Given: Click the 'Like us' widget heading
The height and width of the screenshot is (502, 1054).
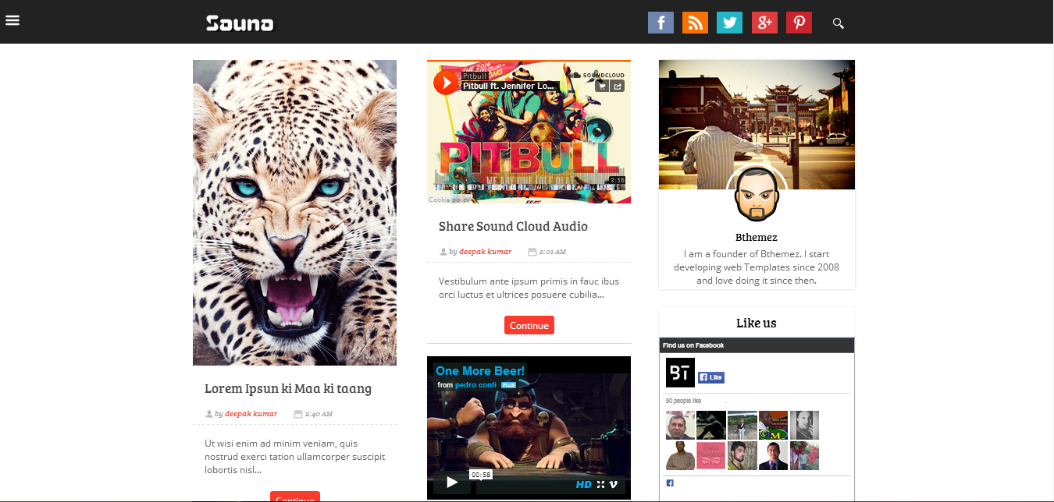Looking at the screenshot, I should click(x=757, y=323).
